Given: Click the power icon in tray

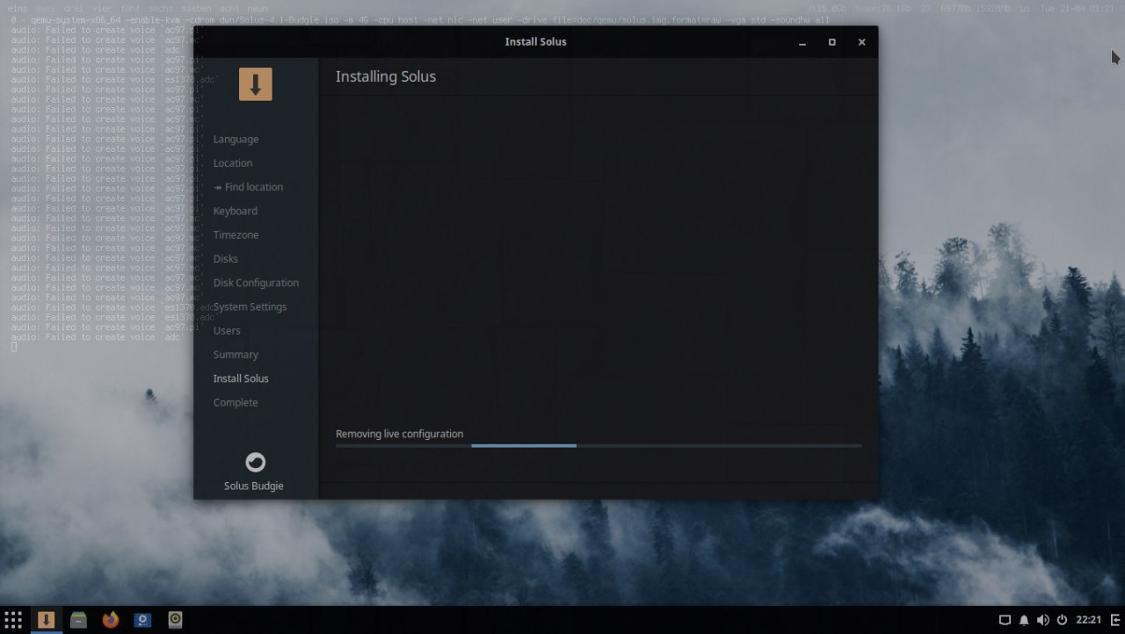Looking at the screenshot, I should point(1062,620).
